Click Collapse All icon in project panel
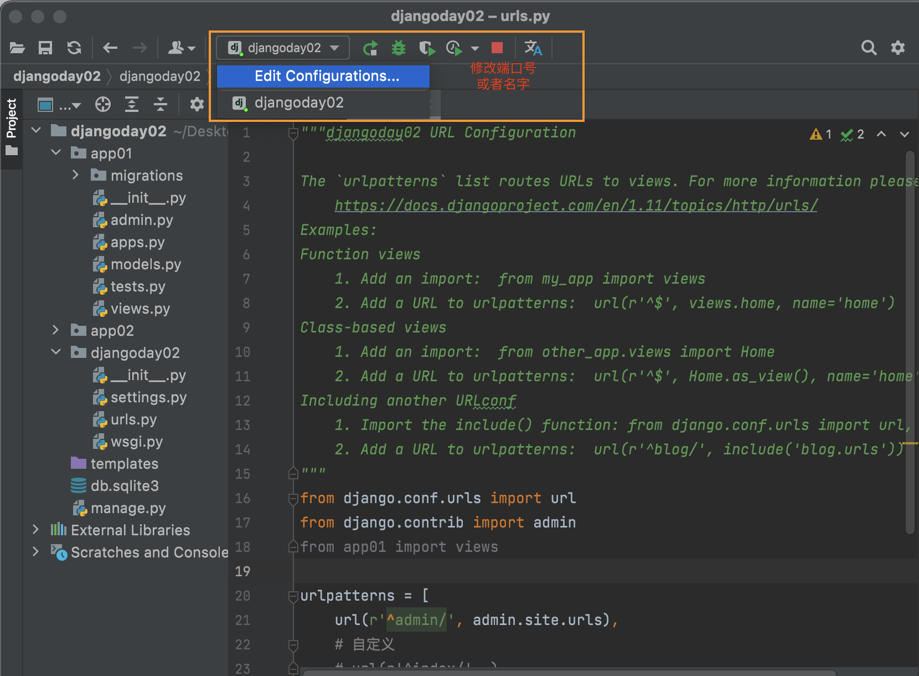 pos(161,104)
